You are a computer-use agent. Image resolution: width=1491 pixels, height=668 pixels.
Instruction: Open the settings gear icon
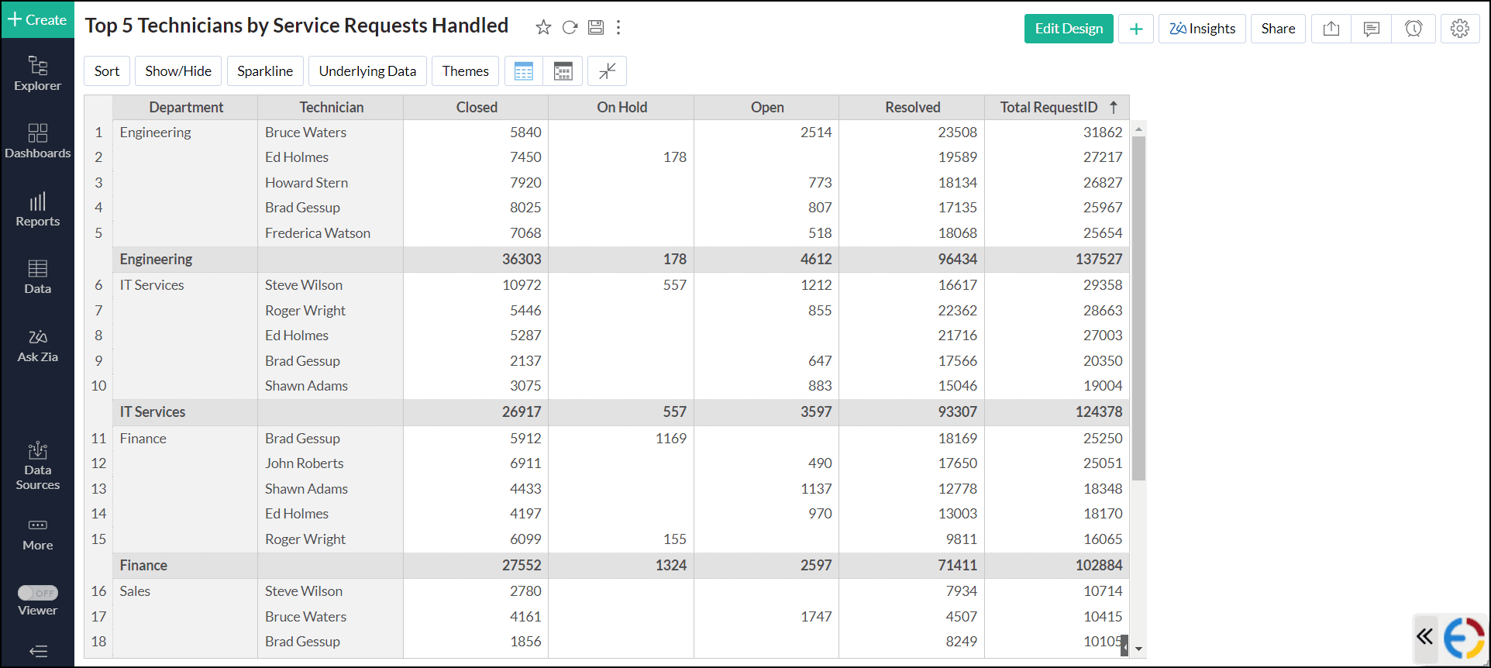tap(1459, 29)
